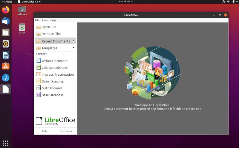Click the Calc Spreadsheet icon
Image resolution: width=239 pixels, height=148 pixels.
point(39,67)
